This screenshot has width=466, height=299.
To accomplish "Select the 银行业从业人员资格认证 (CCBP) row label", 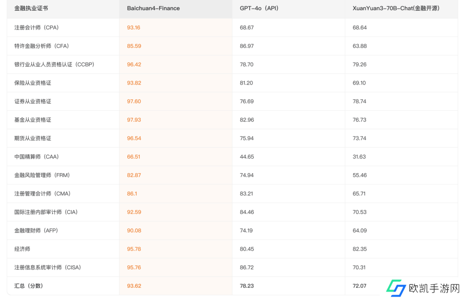I will click(54, 64).
